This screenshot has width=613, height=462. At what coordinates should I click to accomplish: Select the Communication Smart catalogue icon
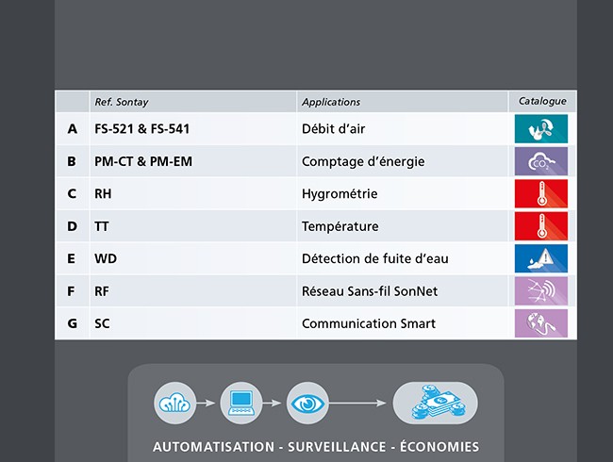click(541, 323)
